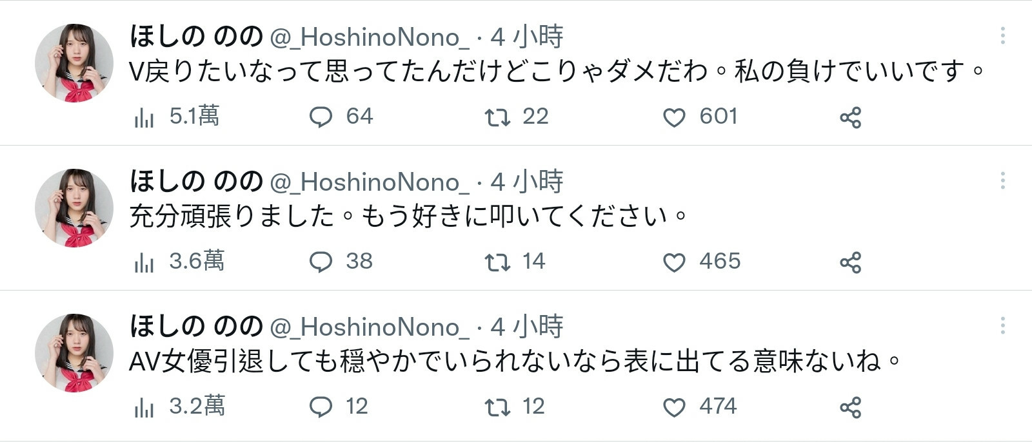Retweet the first tweet showing 22 retweets
Image resolution: width=1032 pixels, height=442 pixels.
click(497, 118)
